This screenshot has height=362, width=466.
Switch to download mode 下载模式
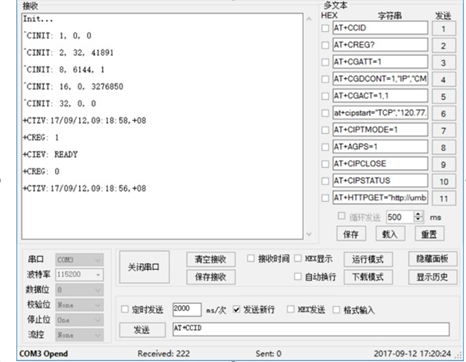pos(369,277)
